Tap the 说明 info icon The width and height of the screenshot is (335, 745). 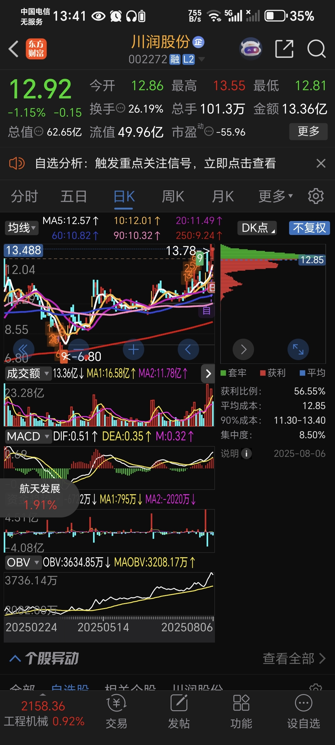246,454
